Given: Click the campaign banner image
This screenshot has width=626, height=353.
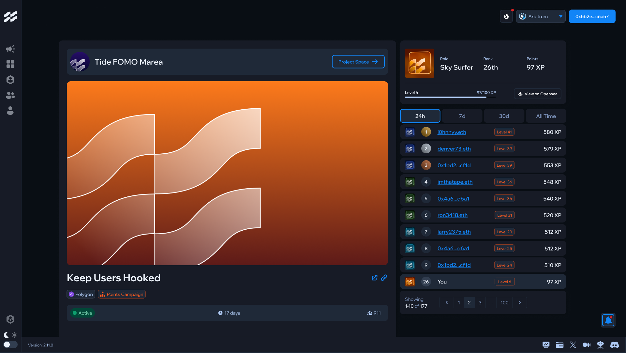Looking at the screenshot, I should 227,173.
